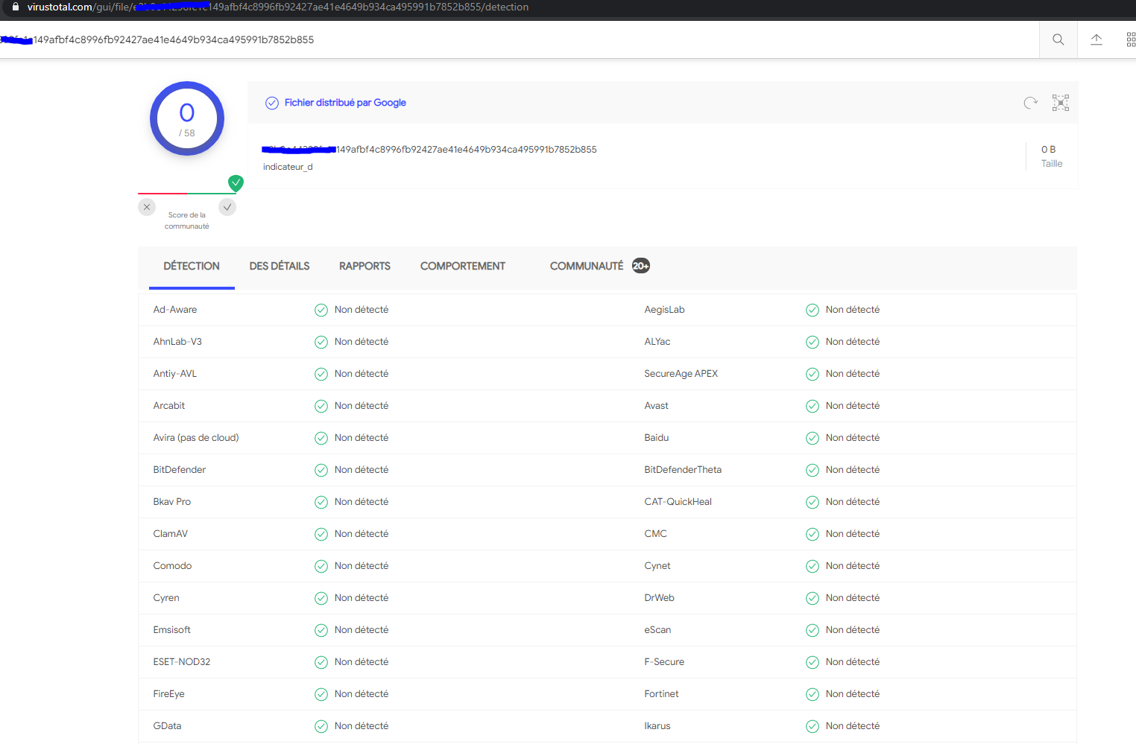Click the checkmark icon beside Fichier distribué
Screen dimensions: 1136x744
pyautogui.click(x=272, y=103)
